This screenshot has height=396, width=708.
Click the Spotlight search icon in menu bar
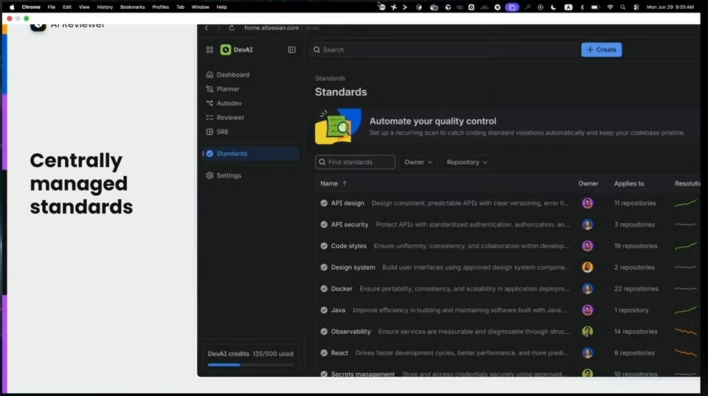click(622, 7)
